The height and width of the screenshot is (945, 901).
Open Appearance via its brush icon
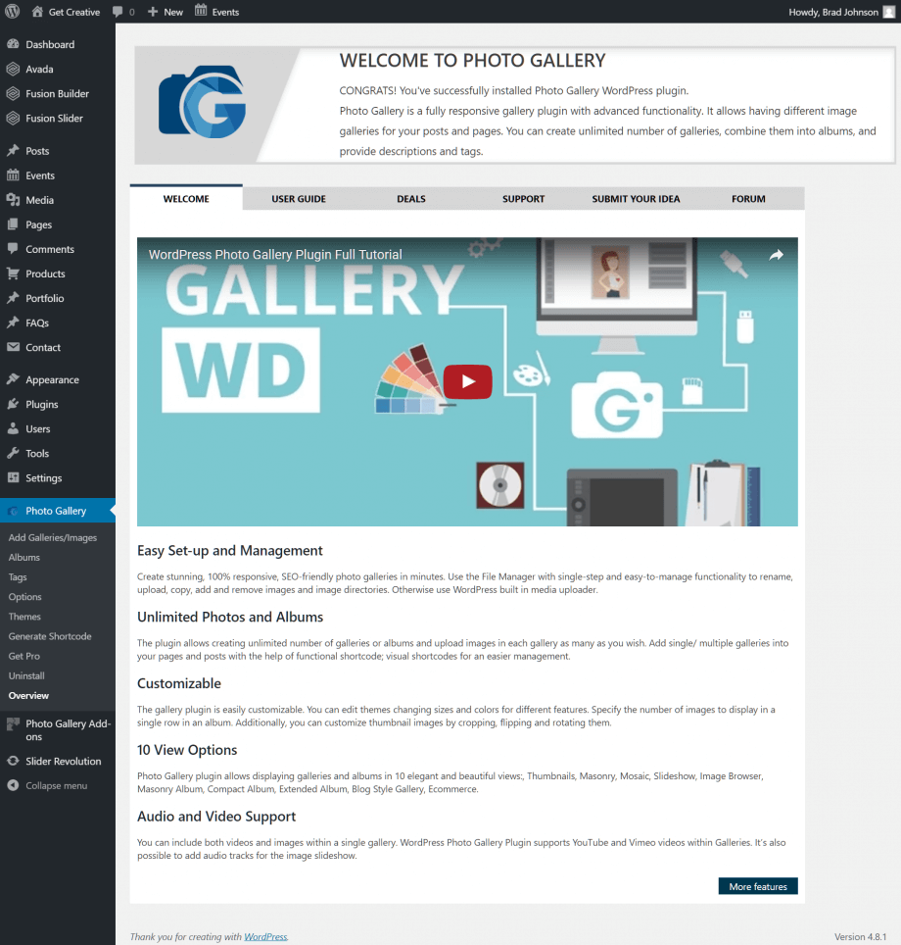[x=13, y=379]
